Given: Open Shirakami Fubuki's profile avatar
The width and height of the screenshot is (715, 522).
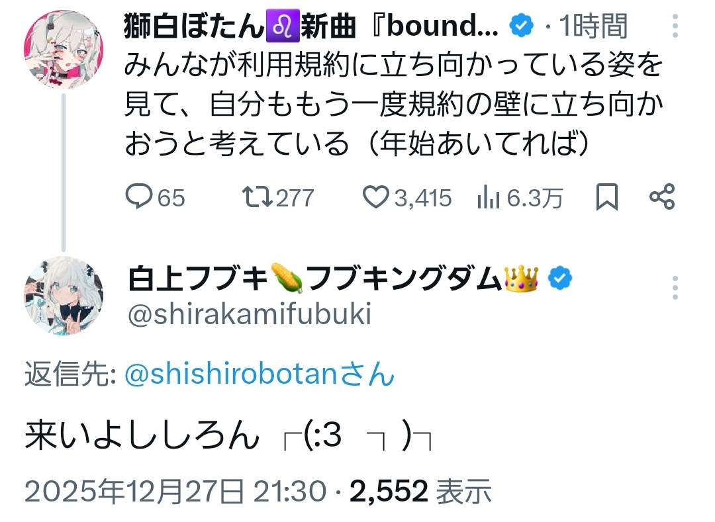Looking at the screenshot, I should click(x=64, y=295).
